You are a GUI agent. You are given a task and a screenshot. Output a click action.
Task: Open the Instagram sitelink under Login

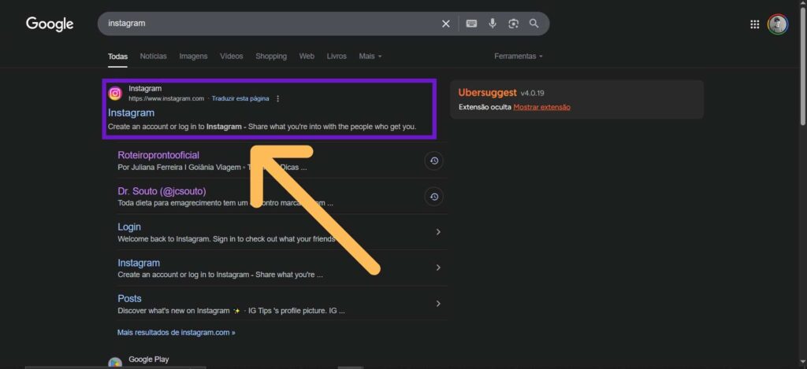click(x=139, y=263)
